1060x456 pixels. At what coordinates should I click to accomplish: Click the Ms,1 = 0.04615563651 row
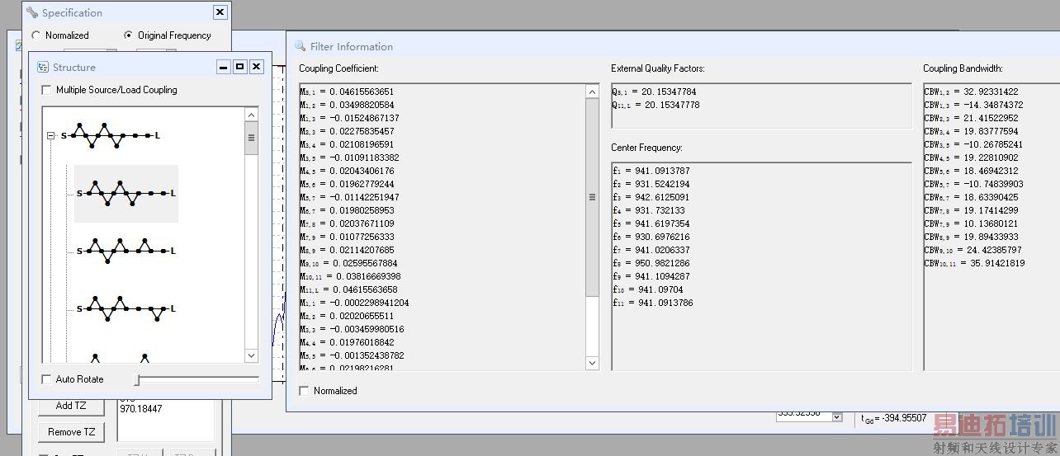pyautogui.click(x=347, y=92)
